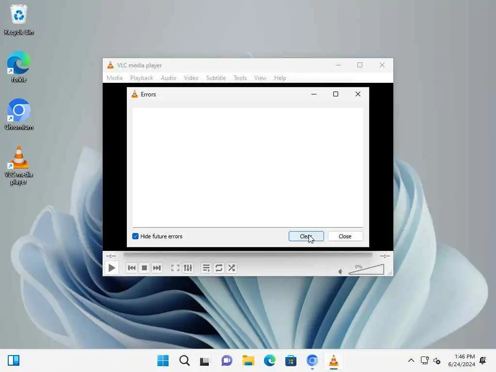
Task: Click the VLC cone icon in main title bar
Action: tap(110, 65)
